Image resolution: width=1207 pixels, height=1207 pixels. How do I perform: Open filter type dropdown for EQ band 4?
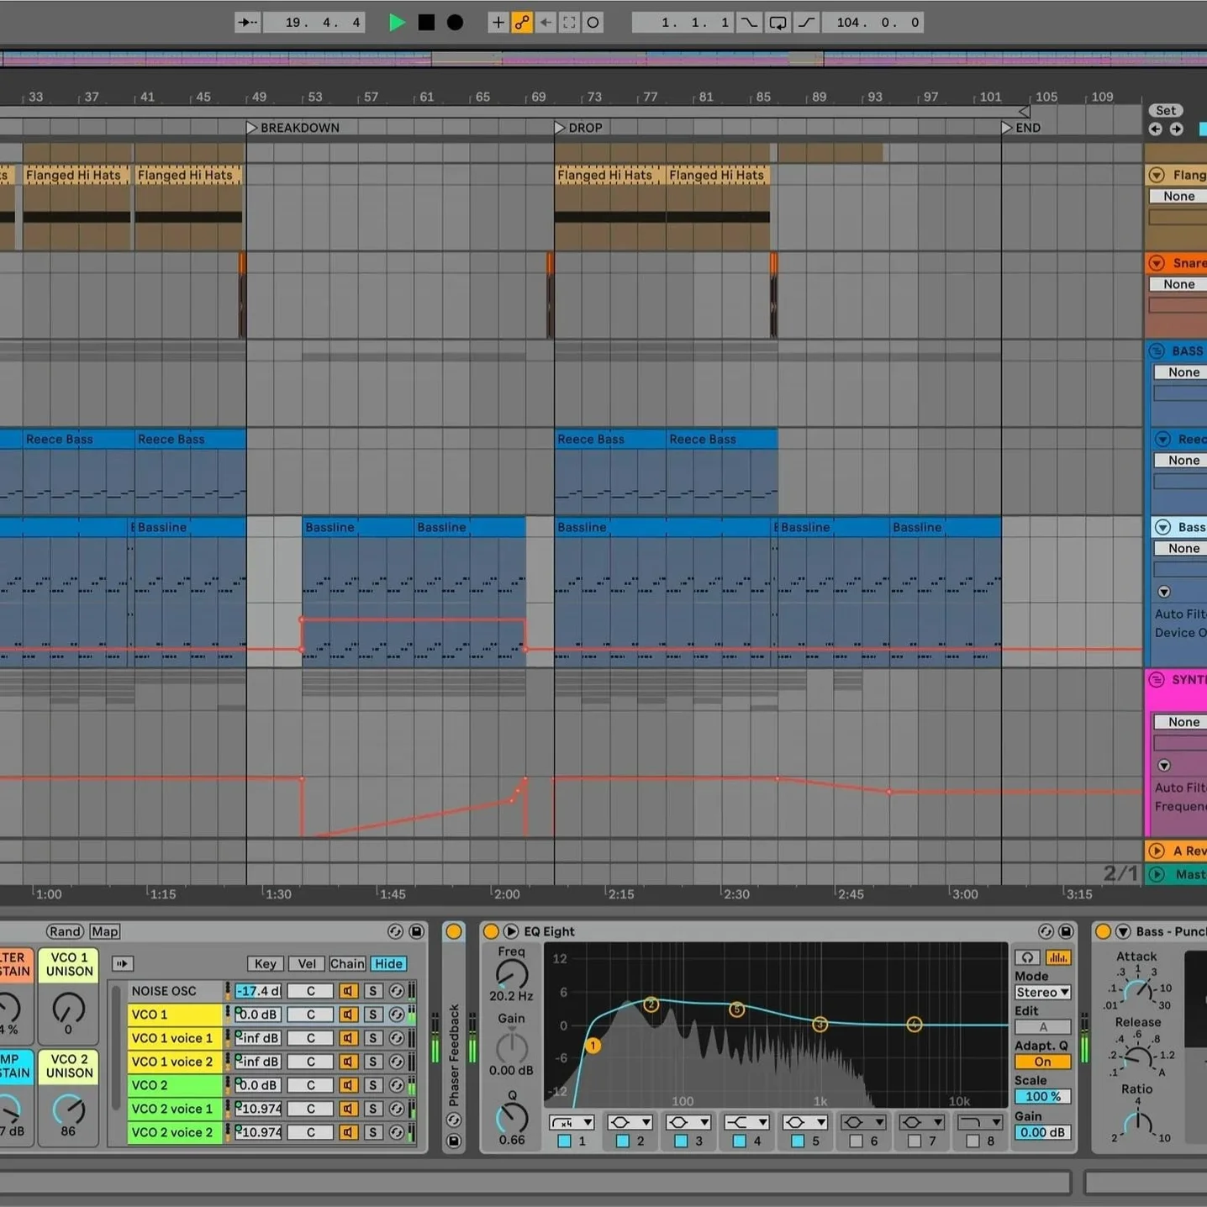[x=746, y=1122]
